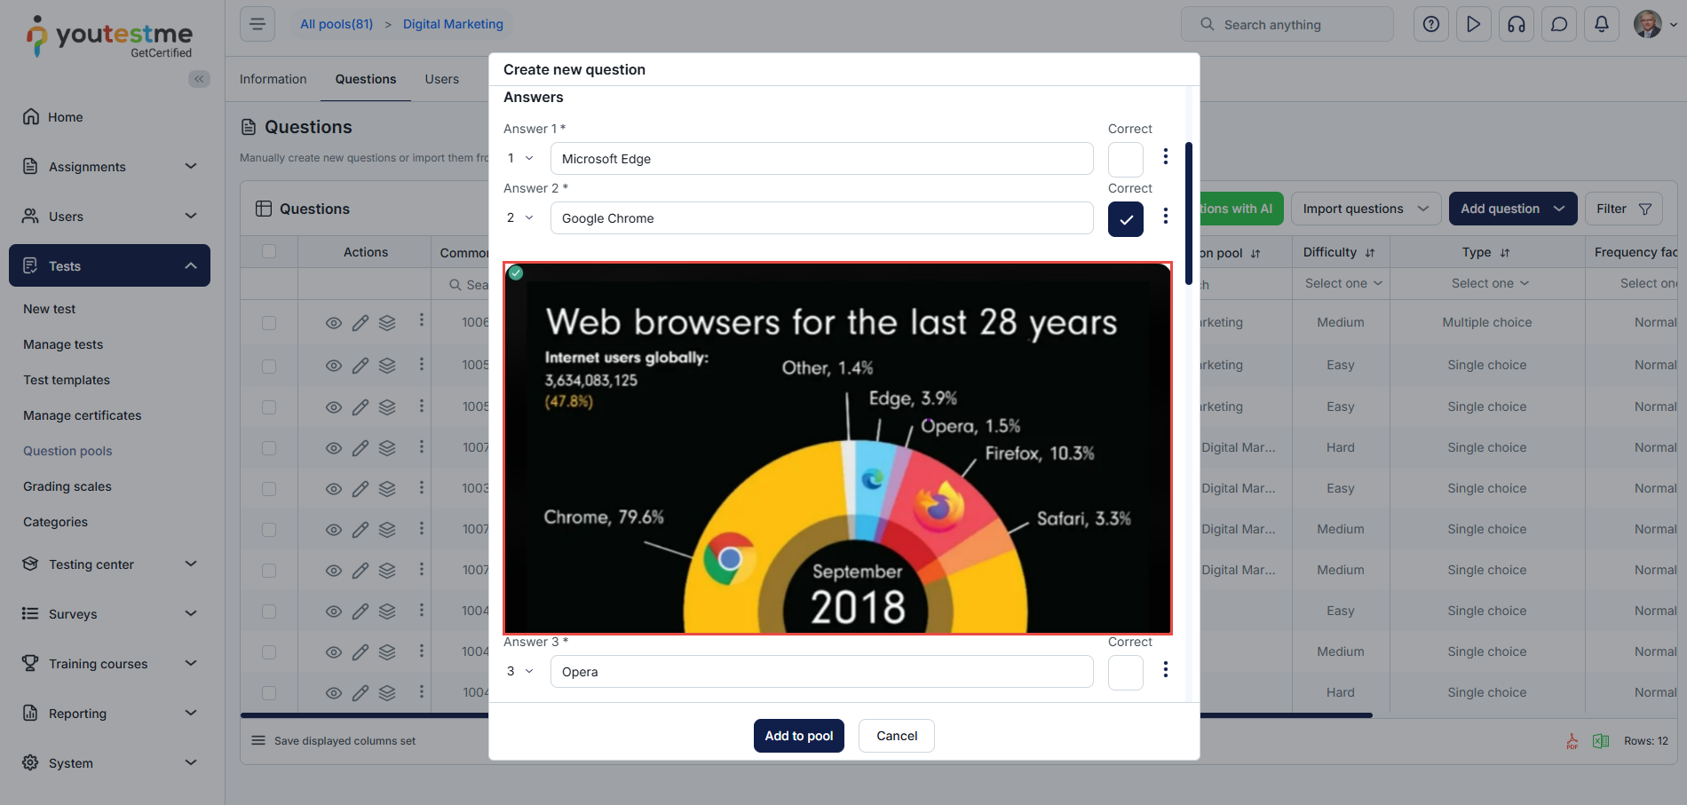This screenshot has height=805, width=1687.
Task: Preview the first question row eye icon
Action: (x=334, y=323)
